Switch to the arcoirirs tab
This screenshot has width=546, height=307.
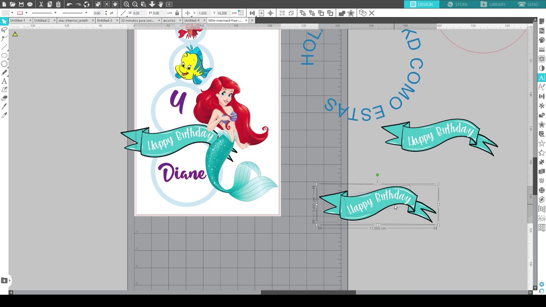[x=169, y=20]
